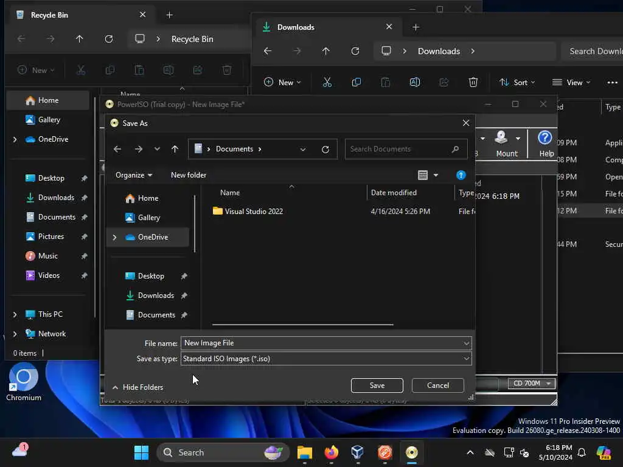623x467 pixels.
Task: Expand the File name history dropdown arrow
Action: pos(466,343)
